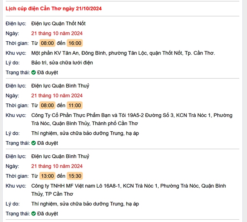Click first Điện lực Quận Bình Thuỷ name
Image resolution: width=247 pixels, height=222 pixels.
pos(60,86)
